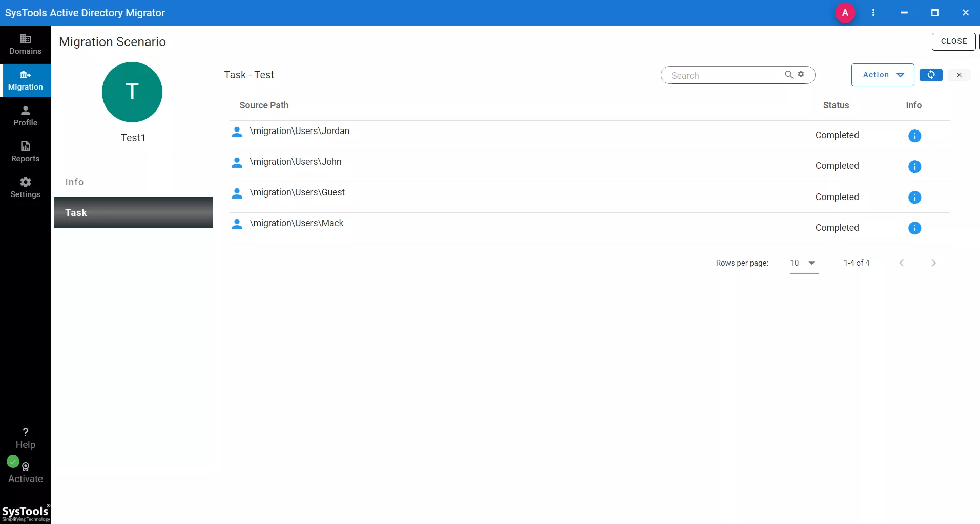Click search settings gear icon
Screen dimensions: 980x524
pos(801,74)
